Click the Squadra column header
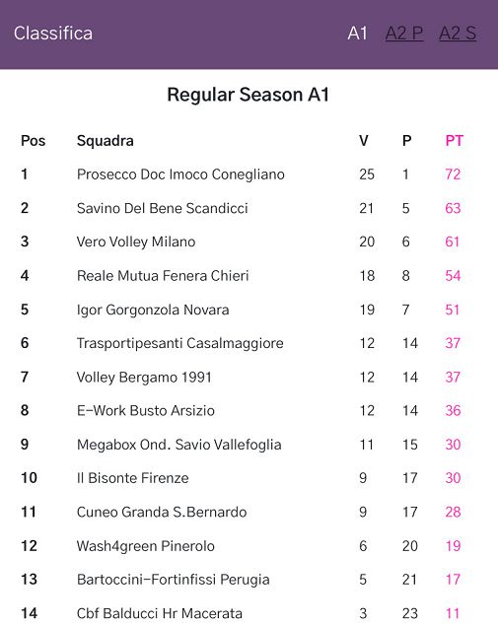This screenshot has width=498, height=625. tap(106, 141)
